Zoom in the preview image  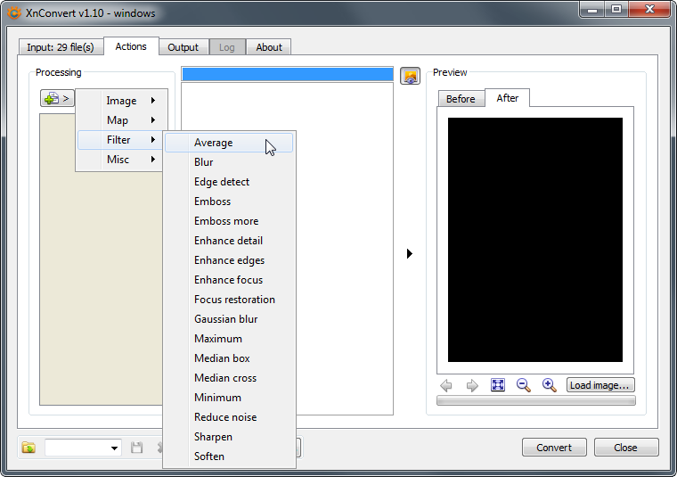[550, 385]
